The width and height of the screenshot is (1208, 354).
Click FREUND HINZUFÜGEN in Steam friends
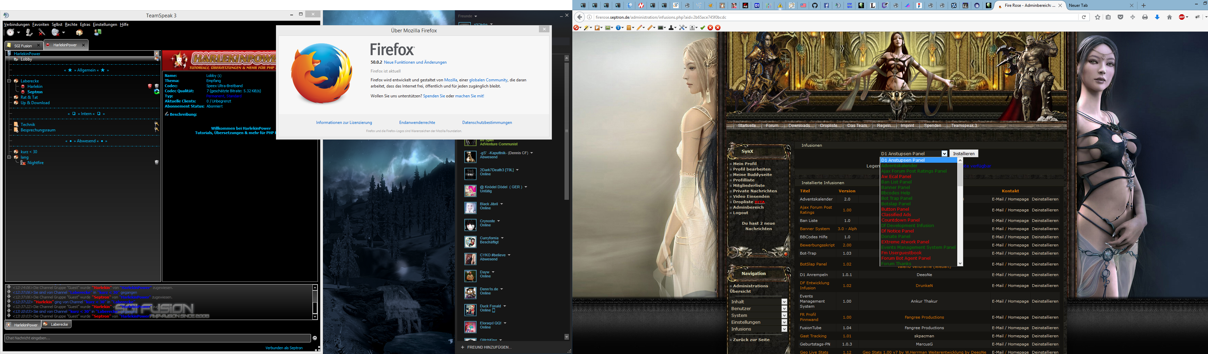(x=486, y=347)
